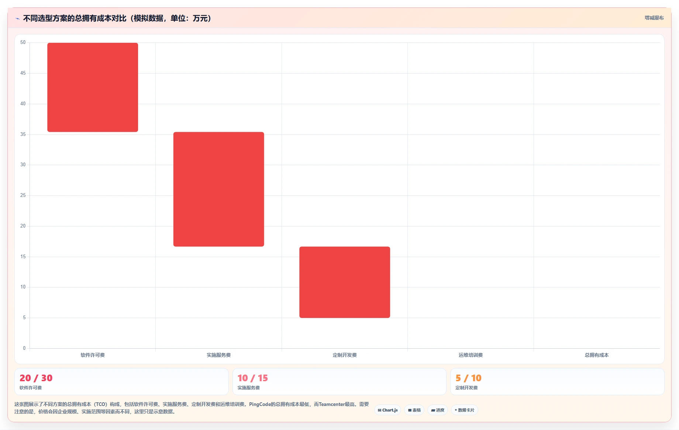
Task: Click the y-axis value 25
Action: pos(23,195)
